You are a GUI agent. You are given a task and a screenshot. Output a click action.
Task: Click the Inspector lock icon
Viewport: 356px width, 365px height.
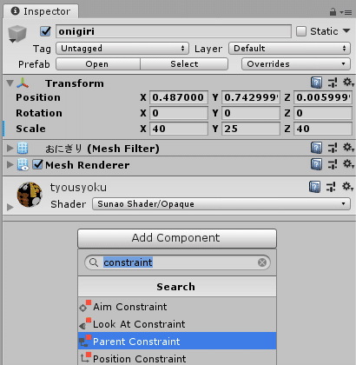click(x=333, y=12)
